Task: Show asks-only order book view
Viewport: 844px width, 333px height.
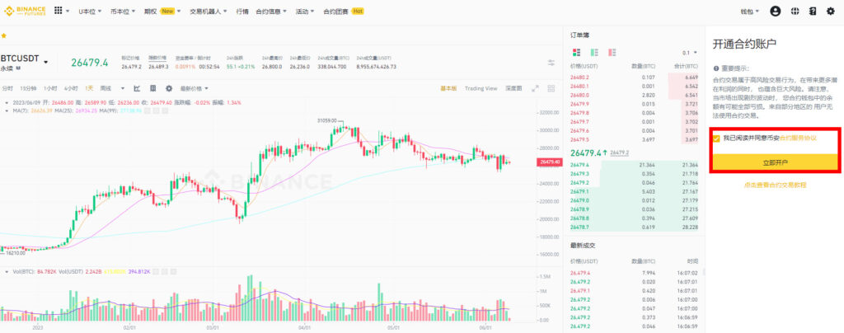Action: pyautogui.click(x=612, y=52)
